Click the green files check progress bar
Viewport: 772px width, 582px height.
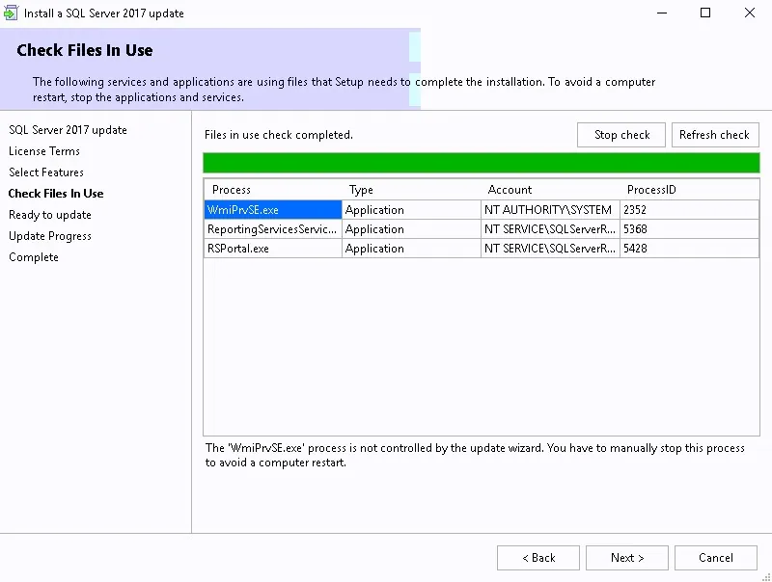(x=481, y=163)
